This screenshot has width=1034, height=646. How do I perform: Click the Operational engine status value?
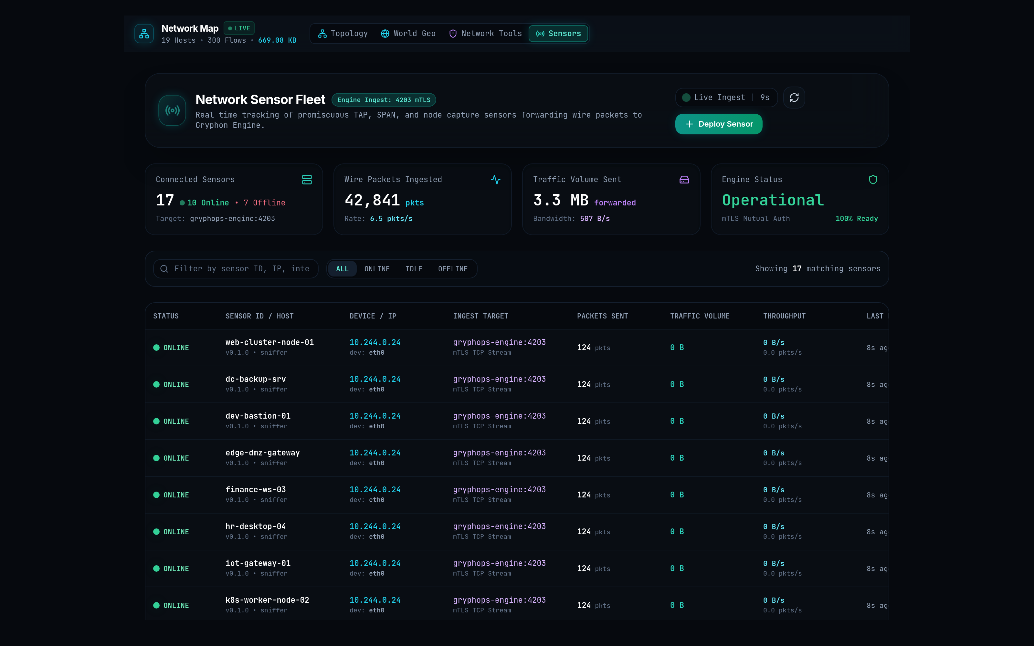tap(773, 200)
